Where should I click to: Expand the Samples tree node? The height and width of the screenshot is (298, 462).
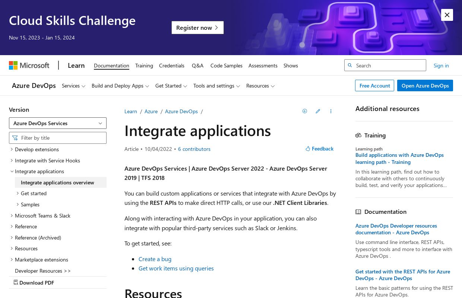tap(18, 205)
